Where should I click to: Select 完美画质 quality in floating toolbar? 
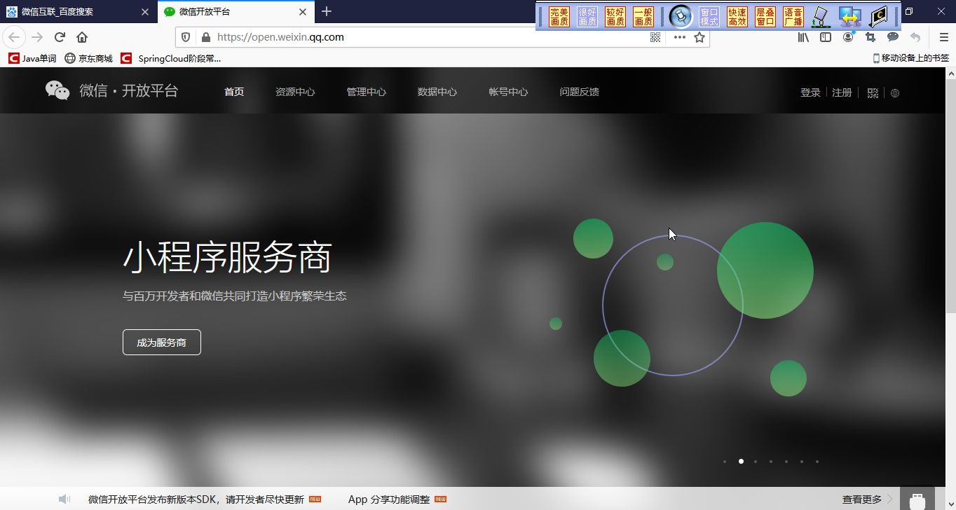pos(559,17)
